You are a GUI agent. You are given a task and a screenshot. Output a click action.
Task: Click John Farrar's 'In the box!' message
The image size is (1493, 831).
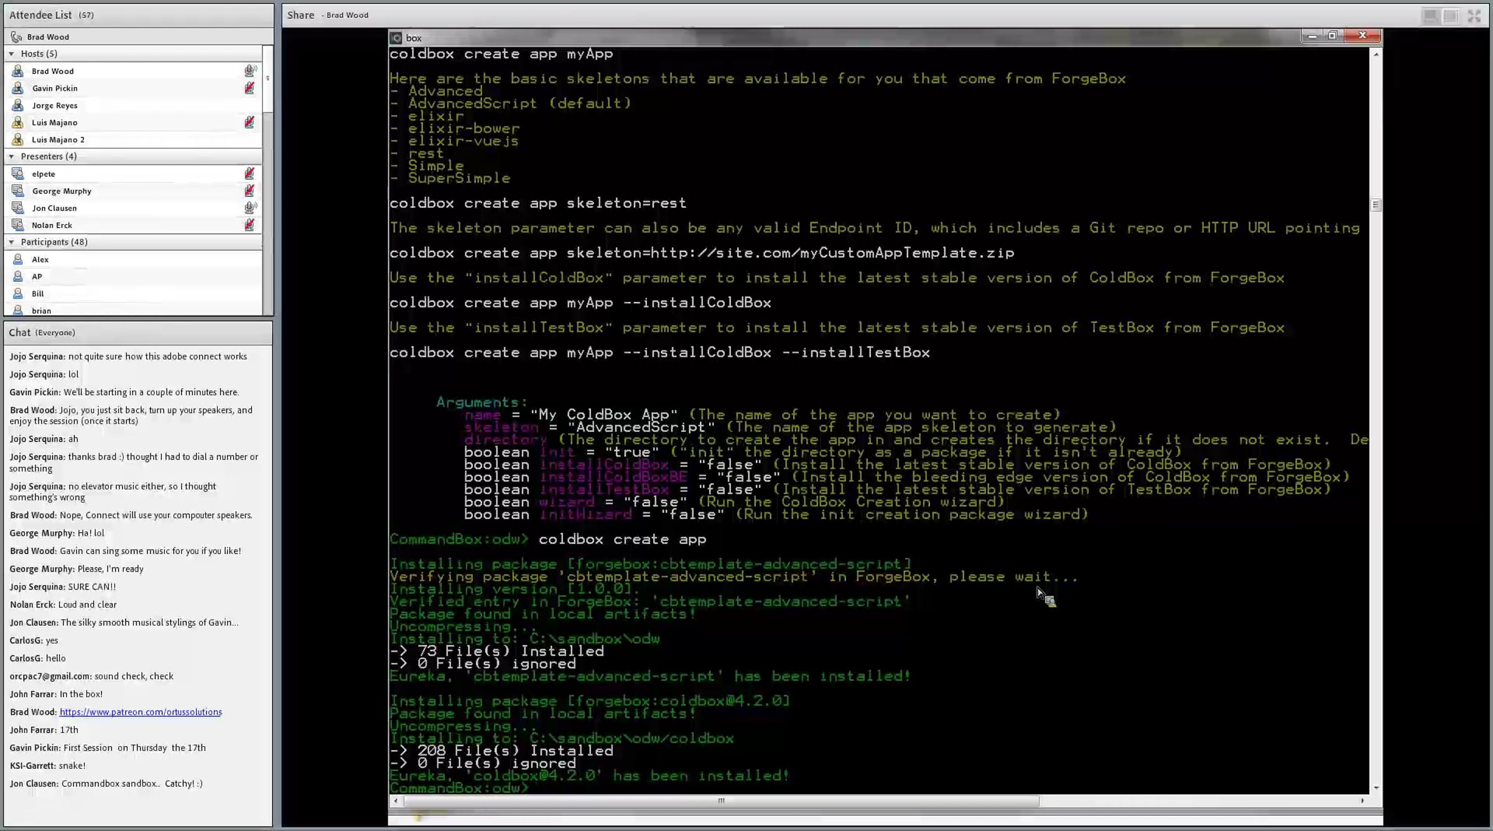click(x=81, y=694)
